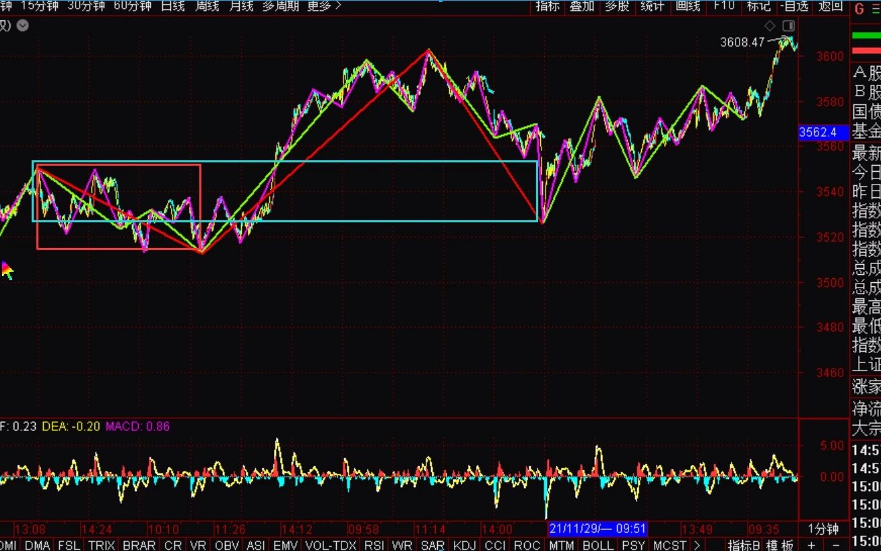Image resolution: width=881 pixels, height=551 pixels.
Task: Click the red G icon
Action: (859, 9)
